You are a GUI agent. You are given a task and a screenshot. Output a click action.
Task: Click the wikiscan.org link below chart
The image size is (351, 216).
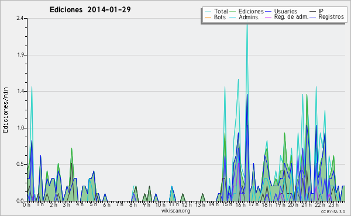pos(175,211)
